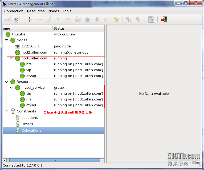Open the Resources menu

pos(36,11)
